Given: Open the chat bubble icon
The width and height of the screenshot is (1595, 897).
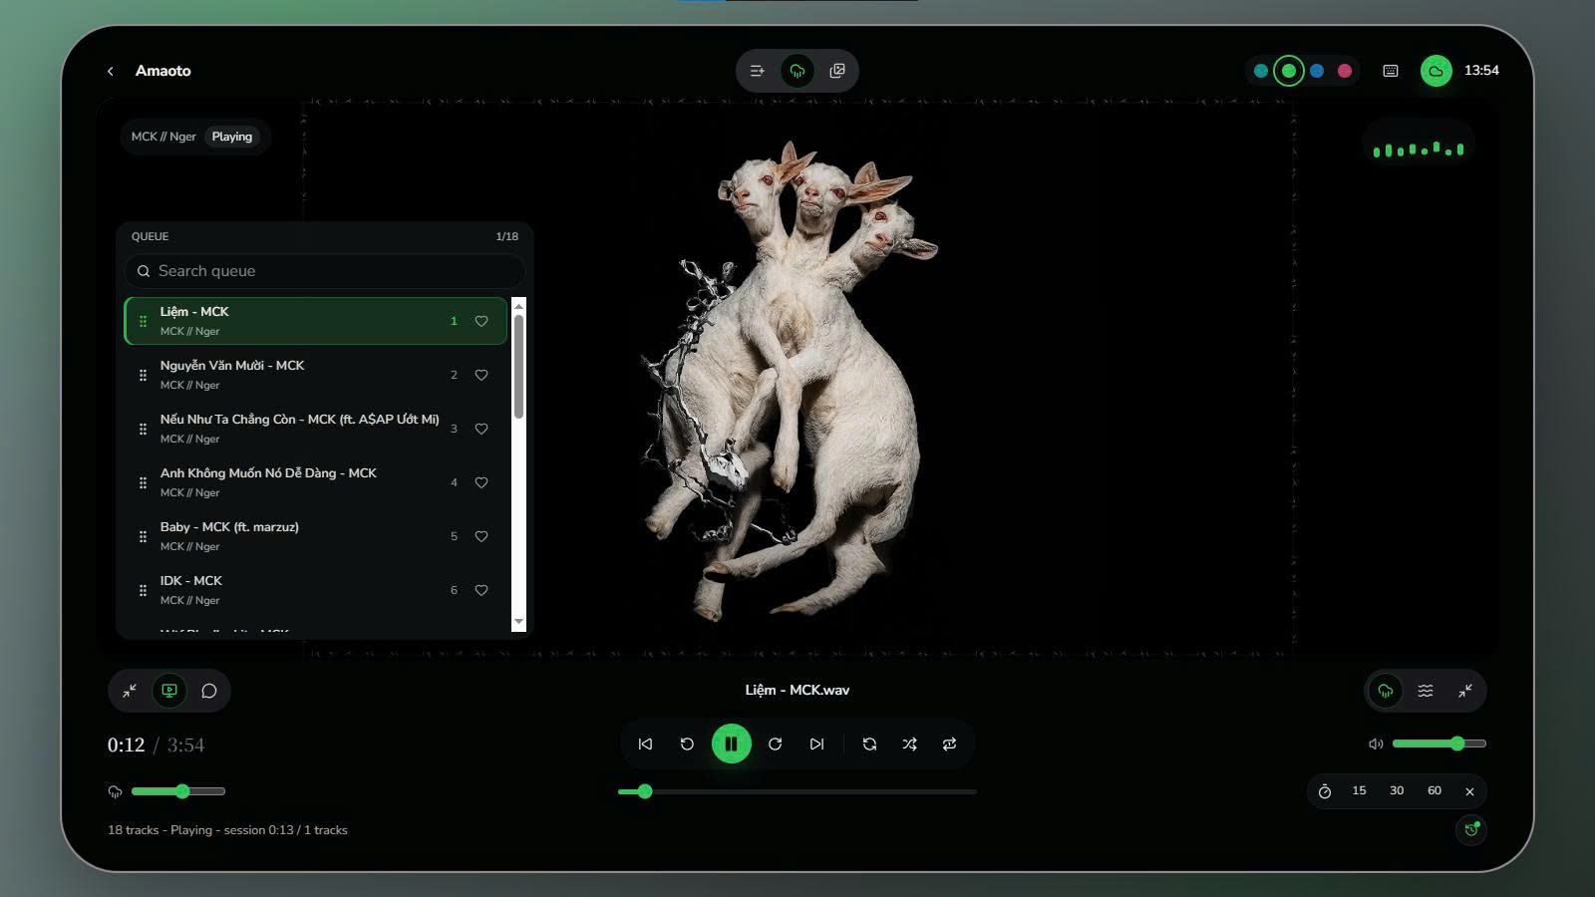Looking at the screenshot, I should [x=209, y=691].
